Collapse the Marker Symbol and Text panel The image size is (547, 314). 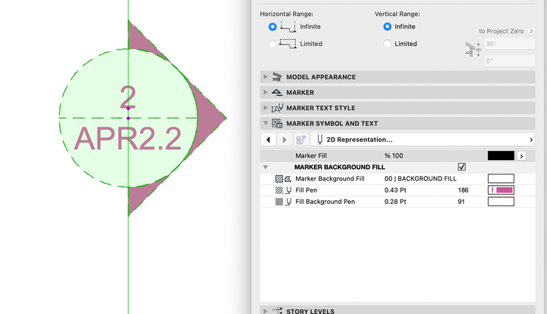266,123
